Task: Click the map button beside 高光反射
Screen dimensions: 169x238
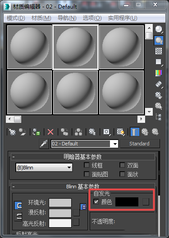Action: pyautogui.click(x=76, y=222)
